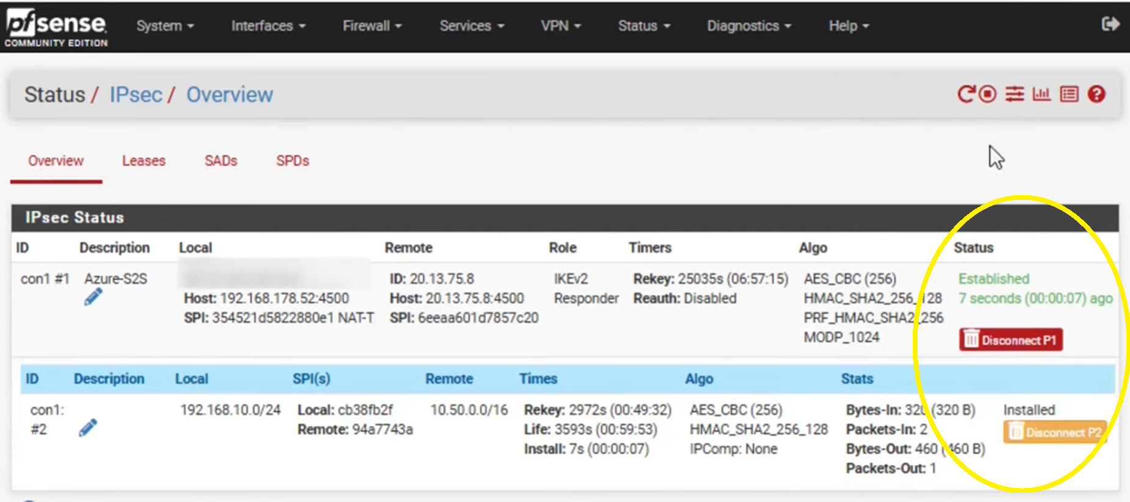Screen dimensions: 1130x502
Task: Follow the IPsec breadcrumb link
Action: pos(135,95)
